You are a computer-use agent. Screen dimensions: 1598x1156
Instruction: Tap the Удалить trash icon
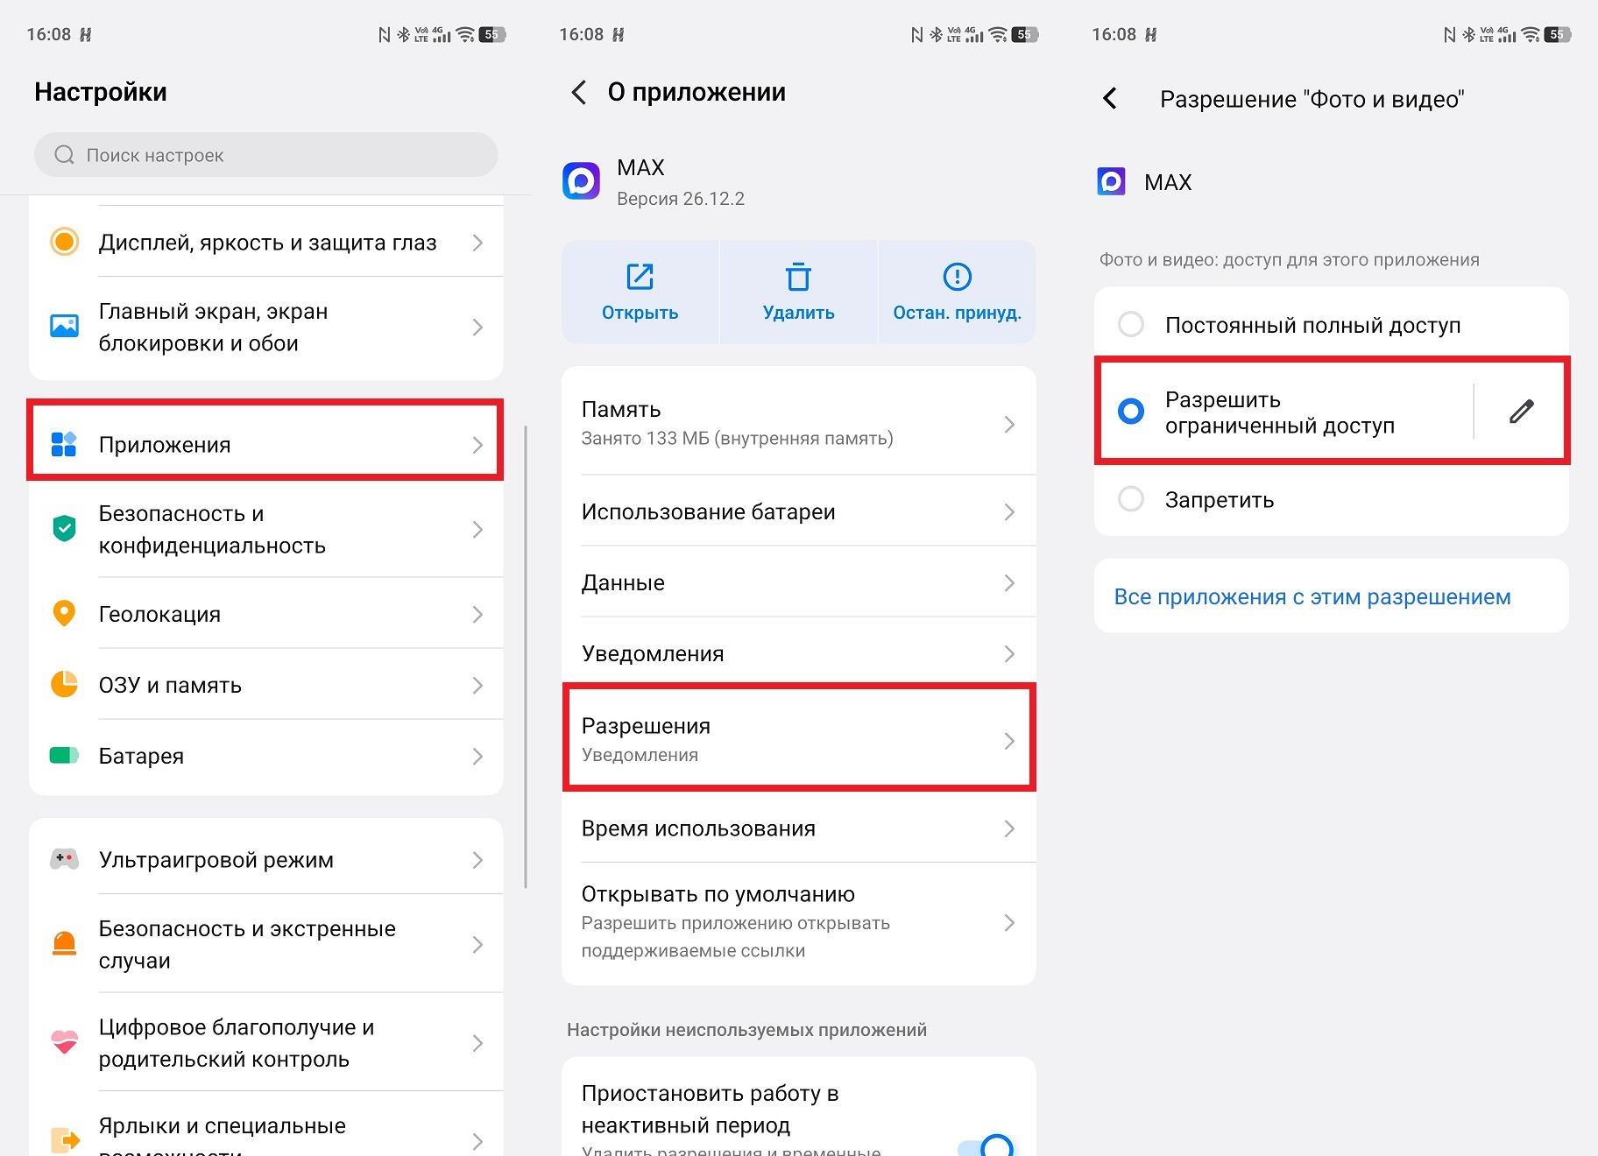pyautogui.click(x=798, y=277)
